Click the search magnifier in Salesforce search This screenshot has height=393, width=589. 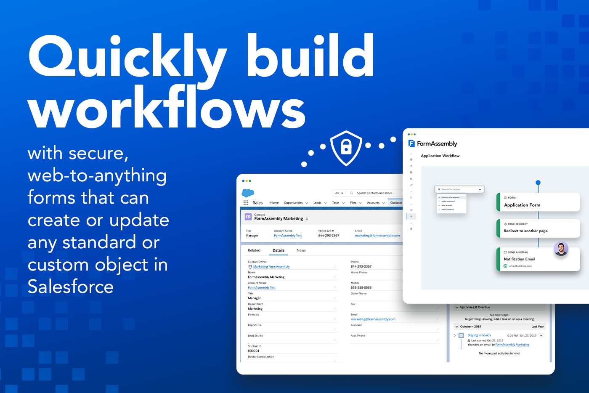352,193
